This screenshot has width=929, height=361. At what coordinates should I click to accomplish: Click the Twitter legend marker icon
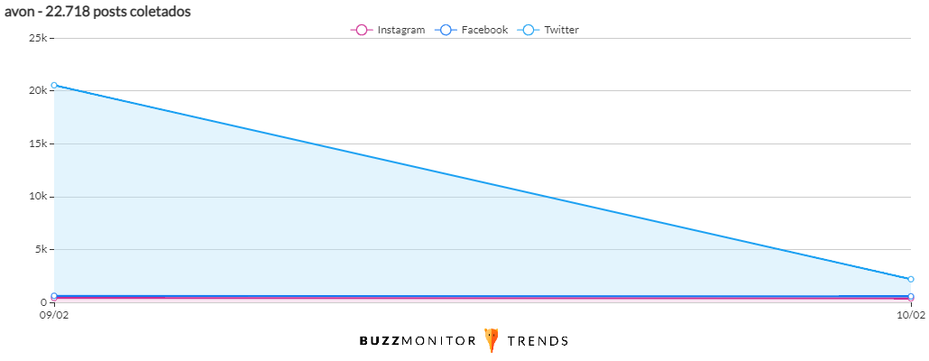528,30
